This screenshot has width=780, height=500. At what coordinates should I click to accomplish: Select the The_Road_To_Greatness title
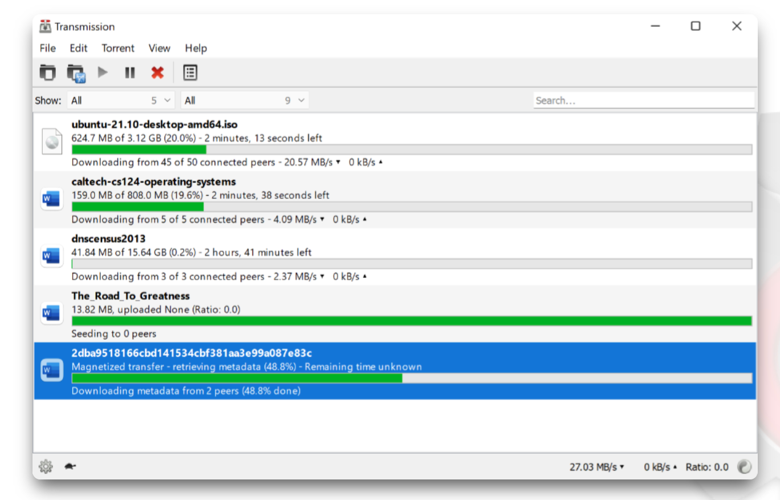pyautogui.click(x=131, y=296)
